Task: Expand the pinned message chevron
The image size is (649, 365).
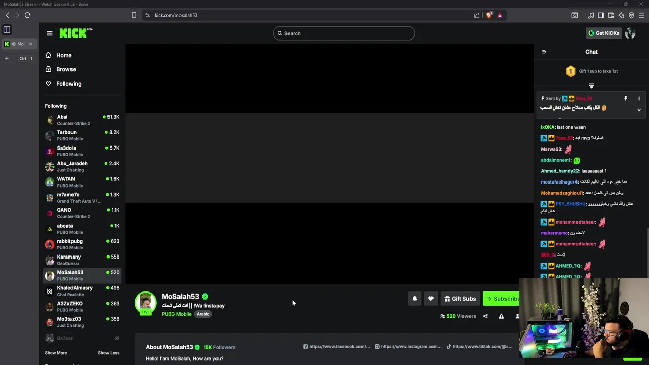Action: click(639, 110)
